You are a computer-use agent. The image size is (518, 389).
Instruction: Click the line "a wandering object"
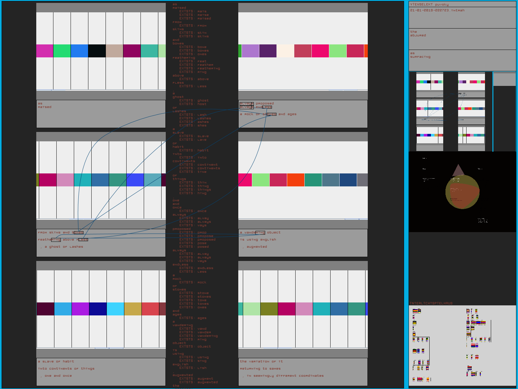tap(260, 232)
